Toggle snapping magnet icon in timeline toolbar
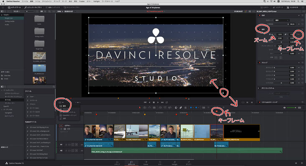The height and width of the screenshot is (166, 306). [x=176, y=107]
